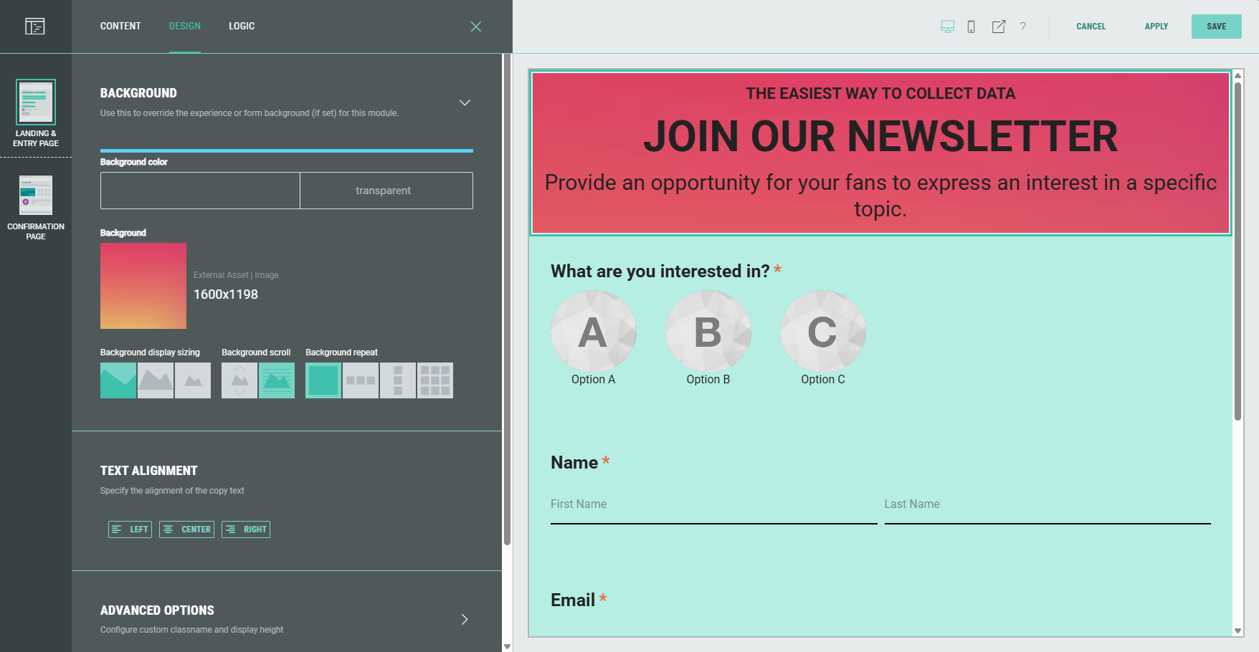Open the Confirmation Page thumbnail

[36, 195]
